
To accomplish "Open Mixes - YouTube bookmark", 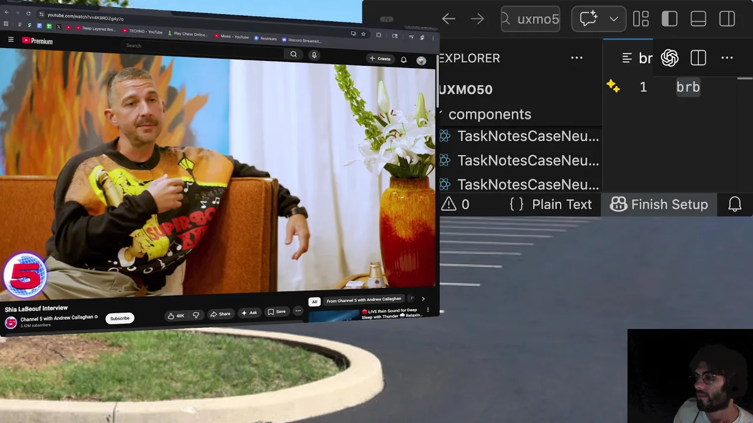I will tap(232, 36).
